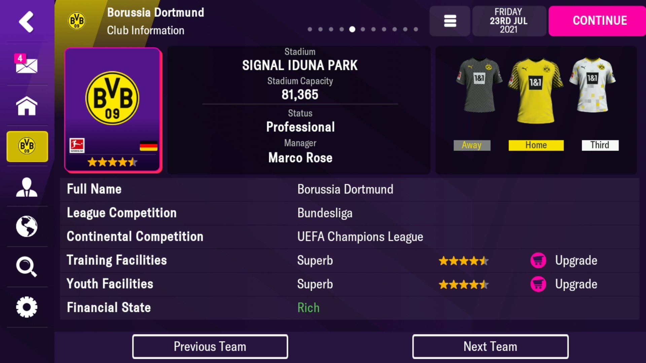Select the Away kit label
This screenshot has height=363, width=646.
pos(472,145)
